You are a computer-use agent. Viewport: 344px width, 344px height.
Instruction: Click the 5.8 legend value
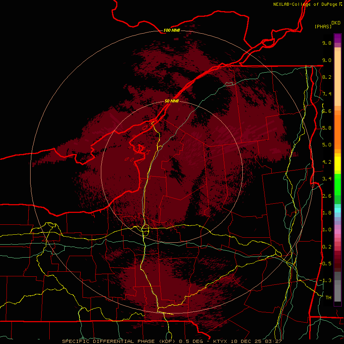327,128
